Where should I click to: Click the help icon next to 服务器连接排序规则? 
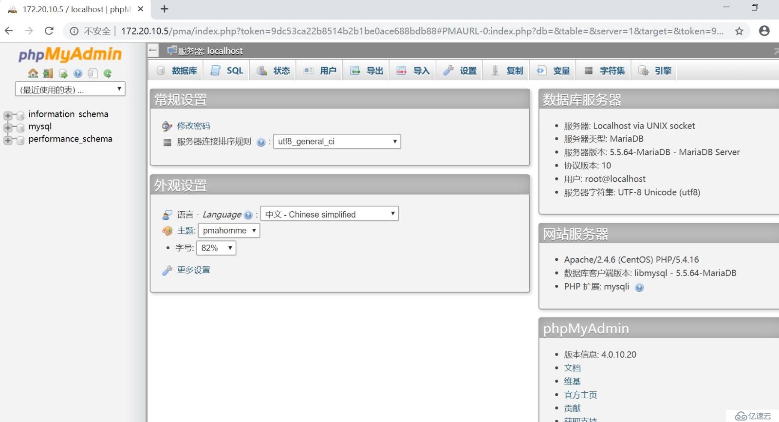tap(261, 142)
